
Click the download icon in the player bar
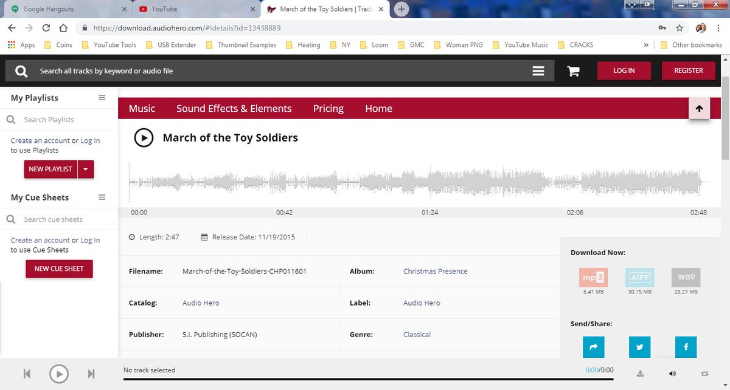(640, 374)
